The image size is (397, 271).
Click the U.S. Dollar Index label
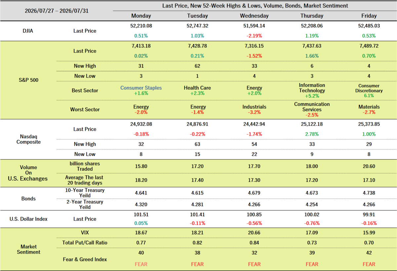tap(28, 219)
